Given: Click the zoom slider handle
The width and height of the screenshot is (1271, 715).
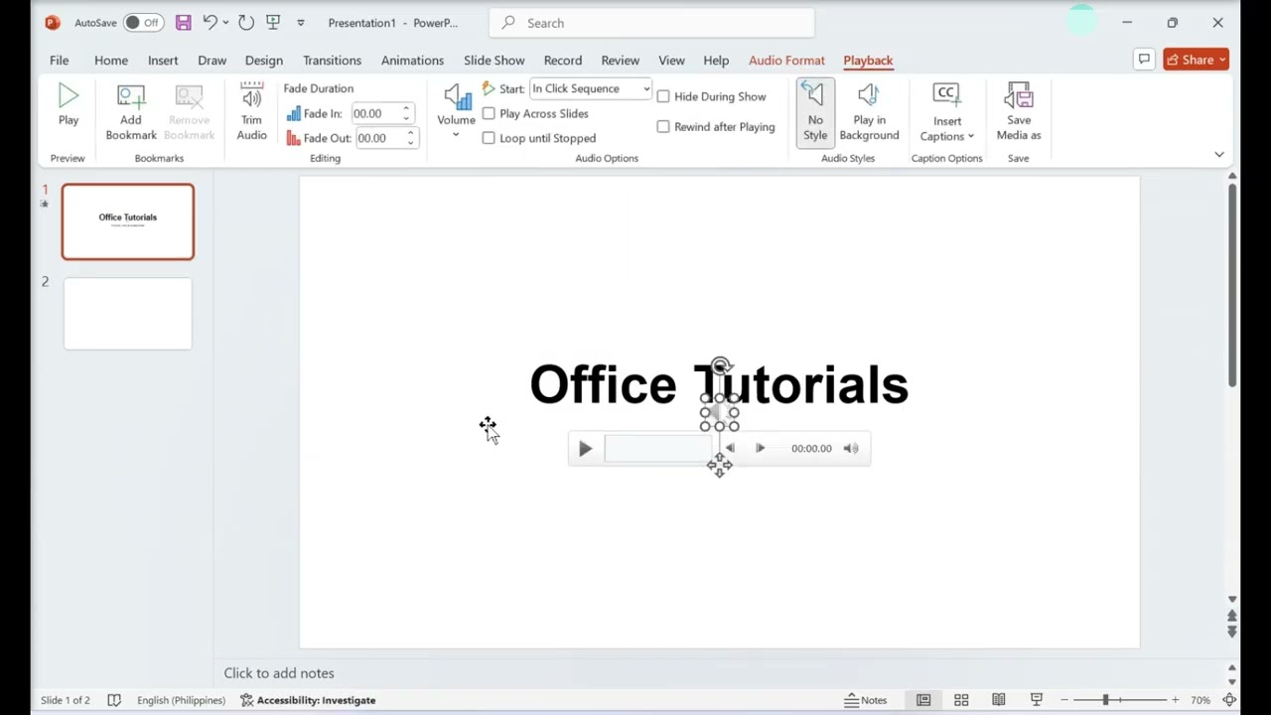Looking at the screenshot, I should pos(1105,700).
